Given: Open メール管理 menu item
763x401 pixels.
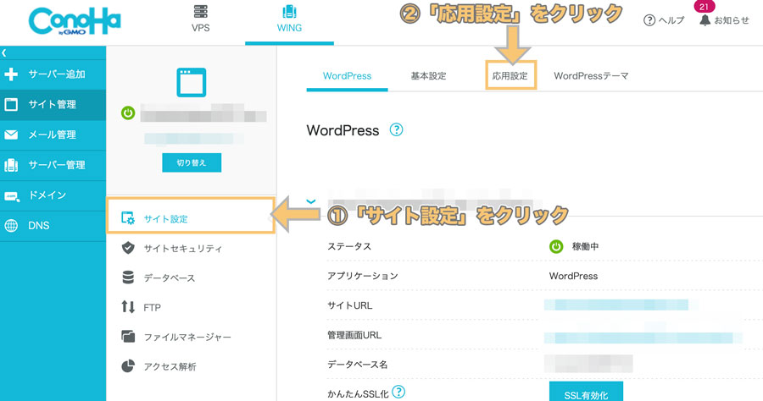Looking at the screenshot, I should [x=52, y=135].
